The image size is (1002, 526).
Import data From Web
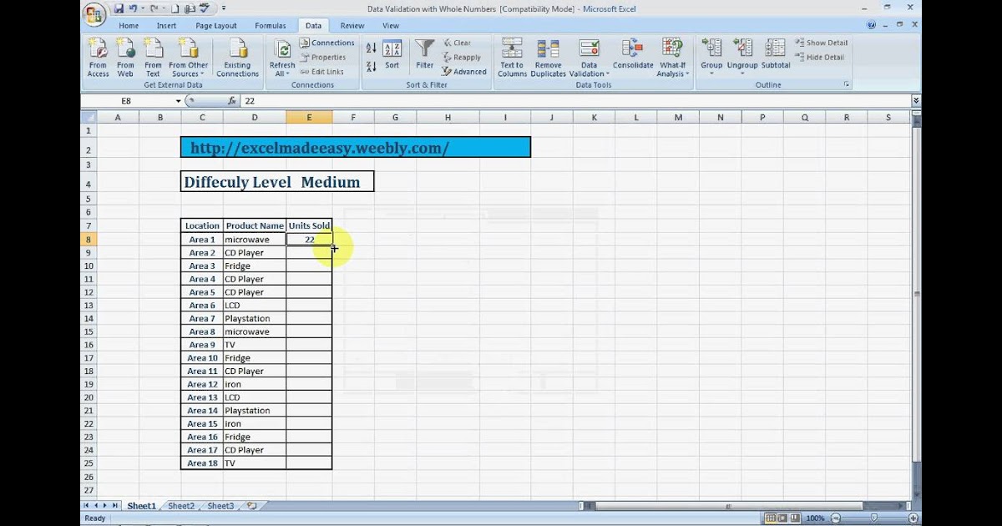click(125, 58)
